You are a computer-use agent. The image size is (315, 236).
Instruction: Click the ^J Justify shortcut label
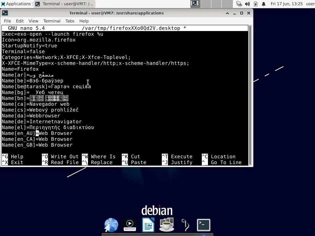[x=177, y=162]
